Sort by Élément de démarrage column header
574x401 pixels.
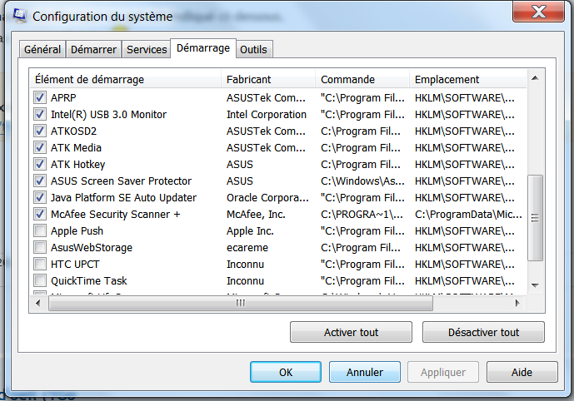click(125, 79)
